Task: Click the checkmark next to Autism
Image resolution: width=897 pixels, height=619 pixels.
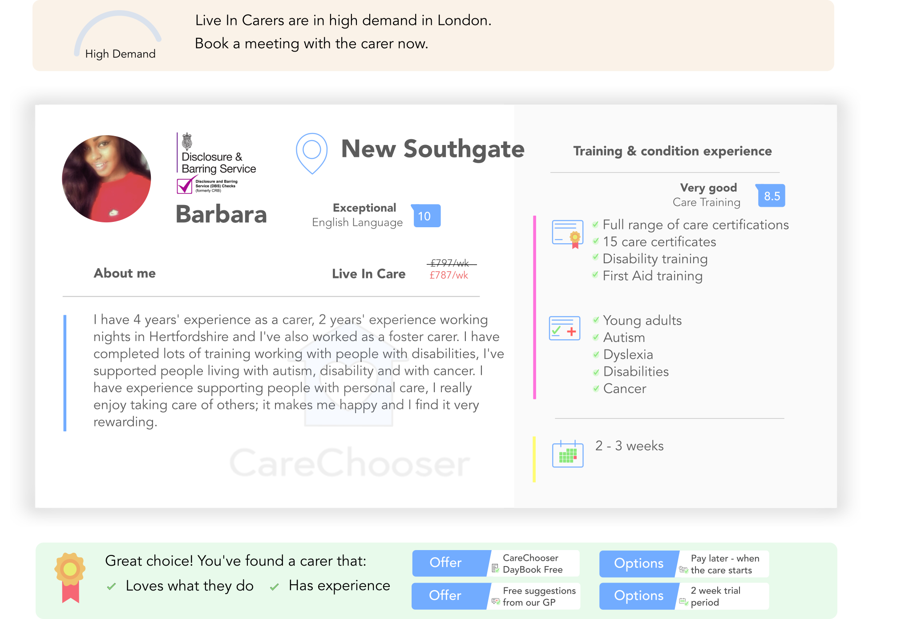Action: click(596, 338)
